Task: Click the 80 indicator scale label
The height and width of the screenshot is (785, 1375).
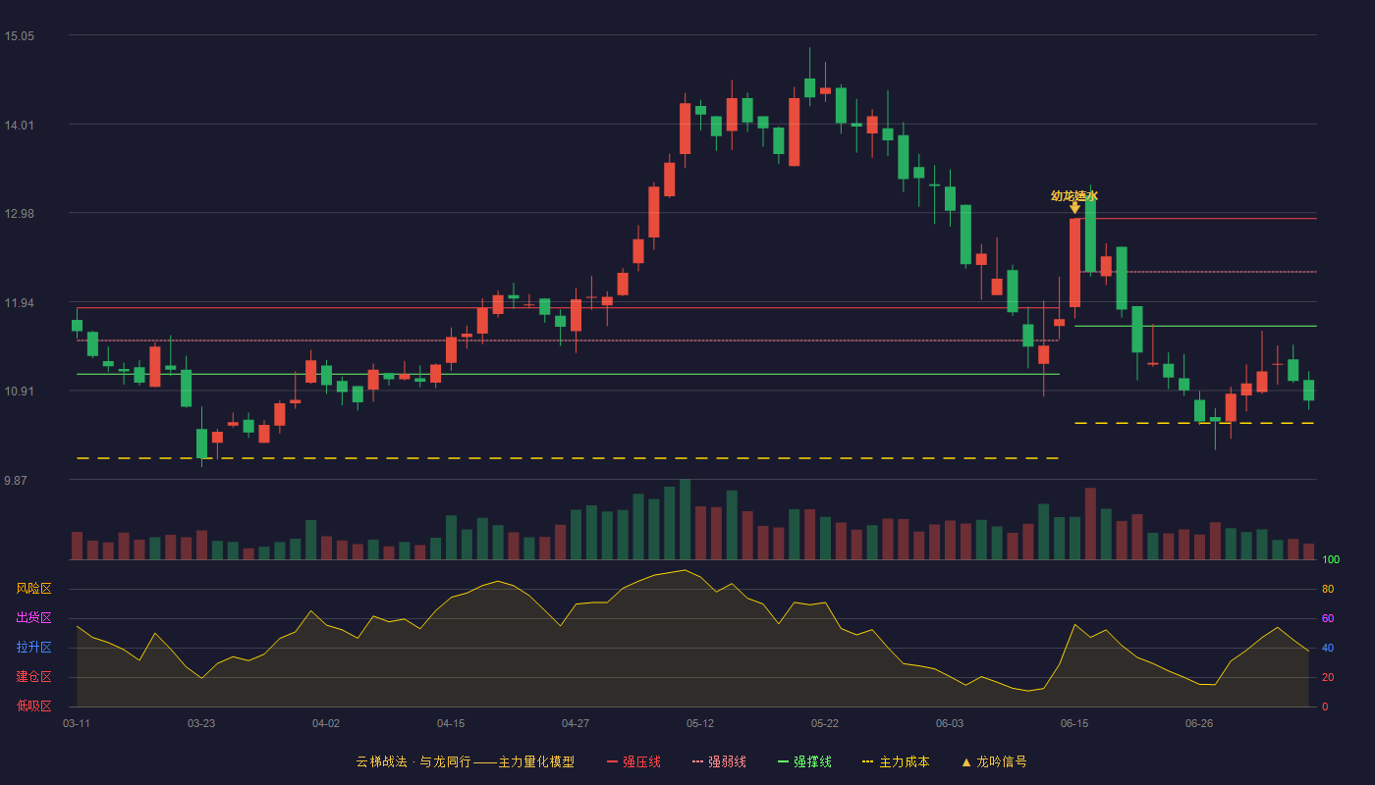Action: (x=1328, y=589)
